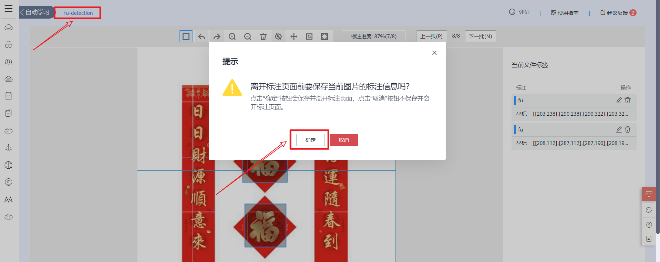Open the 使用指南 user guide

click(x=565, y=13)
